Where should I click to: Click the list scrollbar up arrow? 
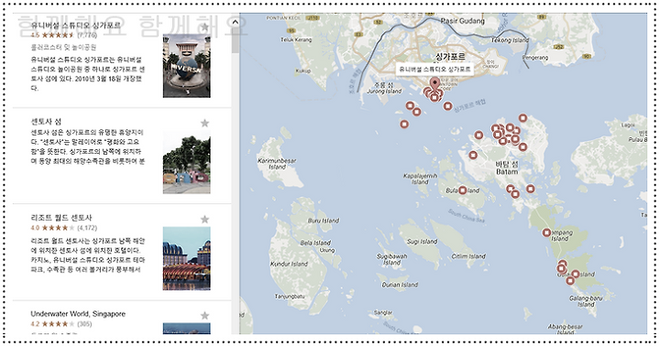point(235,22)
